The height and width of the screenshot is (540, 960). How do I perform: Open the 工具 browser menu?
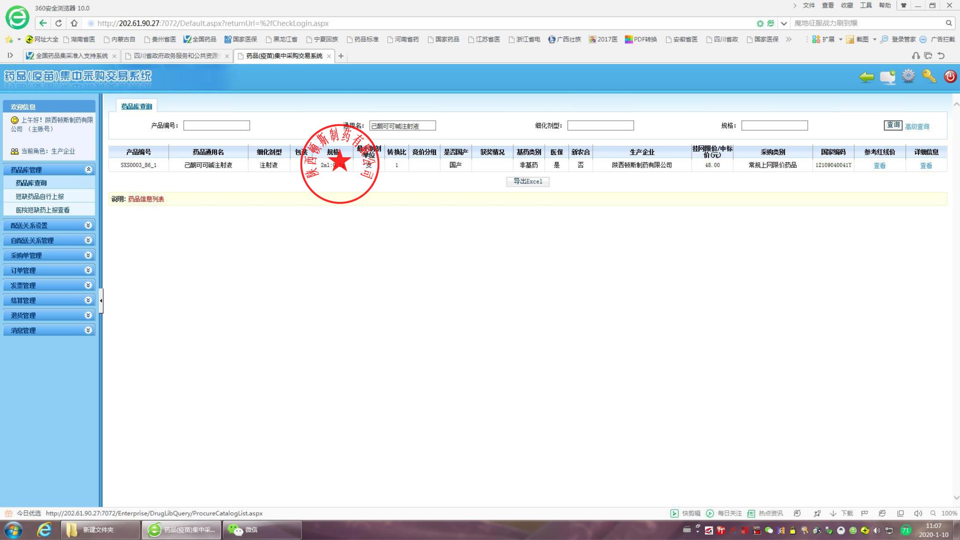[866, 6]
